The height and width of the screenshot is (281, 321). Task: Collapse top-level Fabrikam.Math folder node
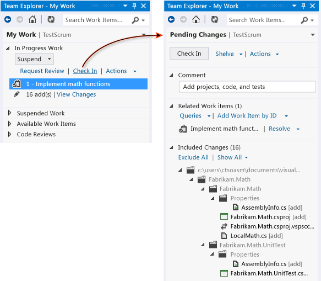[192, 179]
